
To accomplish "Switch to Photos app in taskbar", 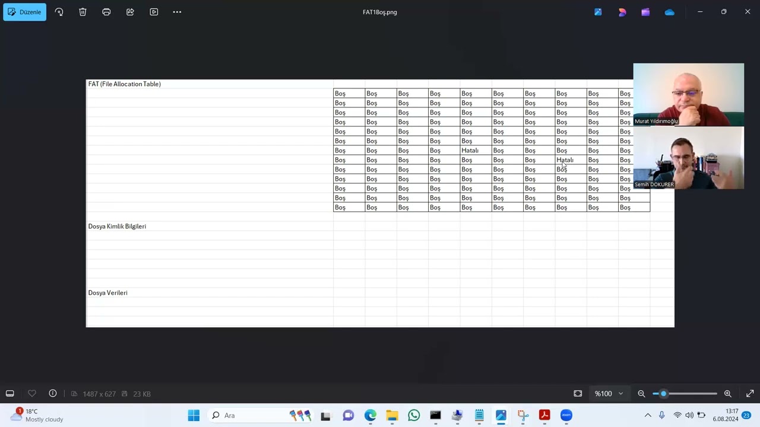I will (x=501, y=415).
